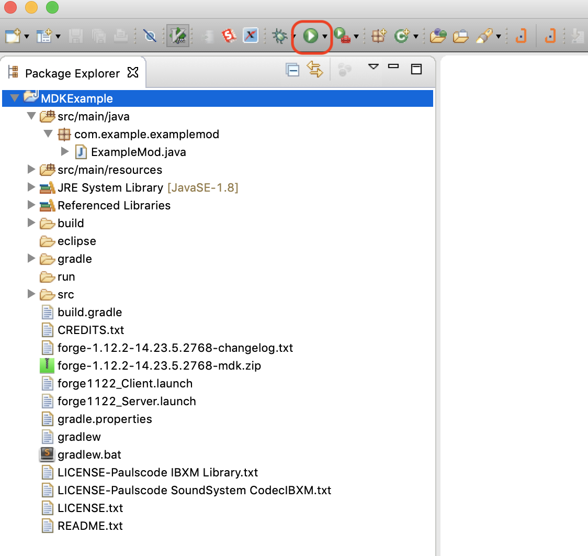
Task: Toggle Link with Editor
Action: tap(315, 70)
